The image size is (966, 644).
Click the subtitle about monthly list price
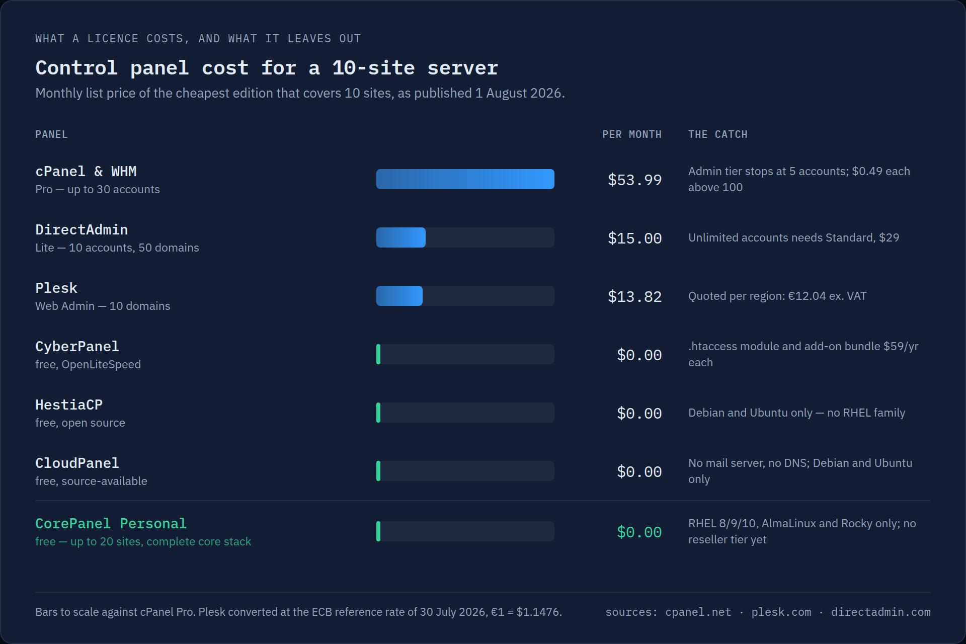click(300, 93)
